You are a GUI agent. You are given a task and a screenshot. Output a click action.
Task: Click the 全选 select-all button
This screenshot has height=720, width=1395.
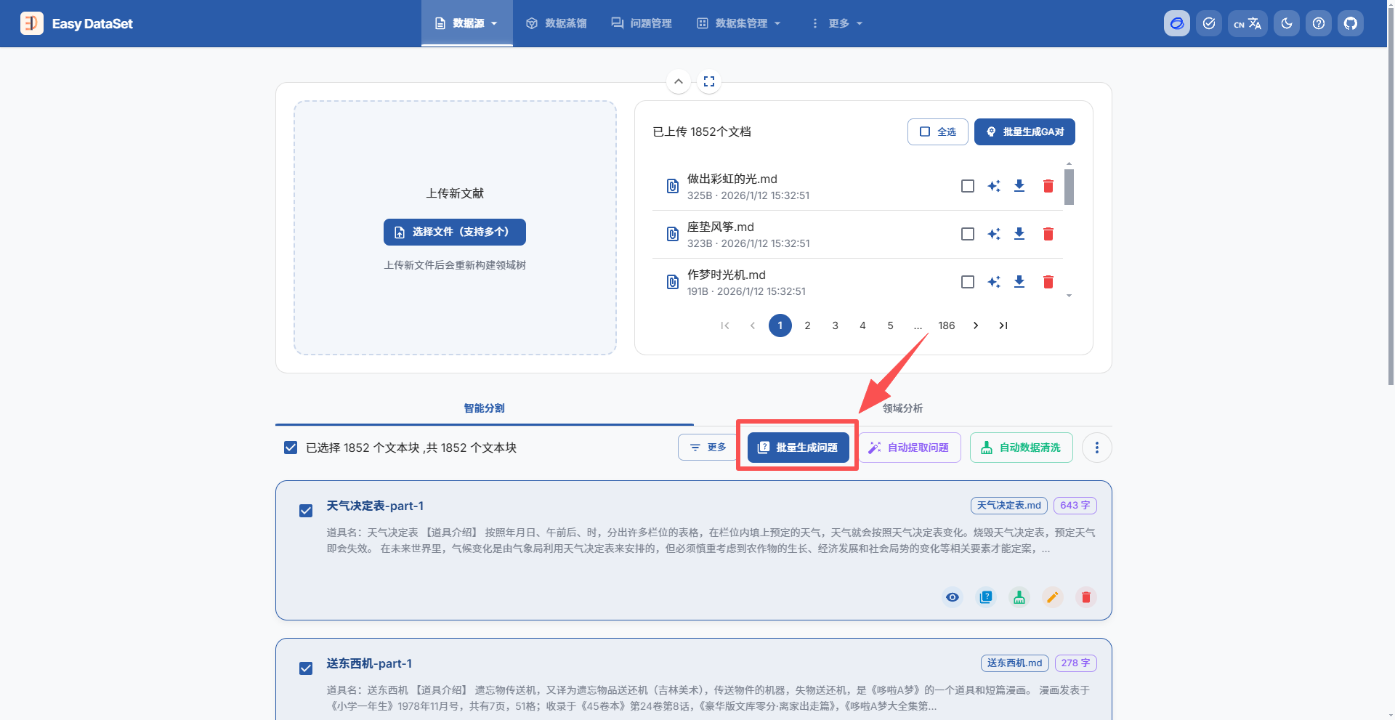pos(937,132)
